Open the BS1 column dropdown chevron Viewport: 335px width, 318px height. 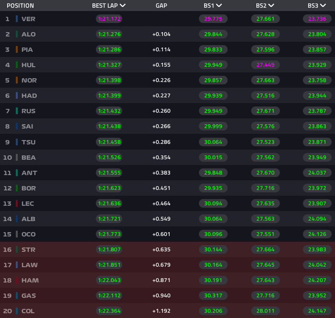click(219, 6)
